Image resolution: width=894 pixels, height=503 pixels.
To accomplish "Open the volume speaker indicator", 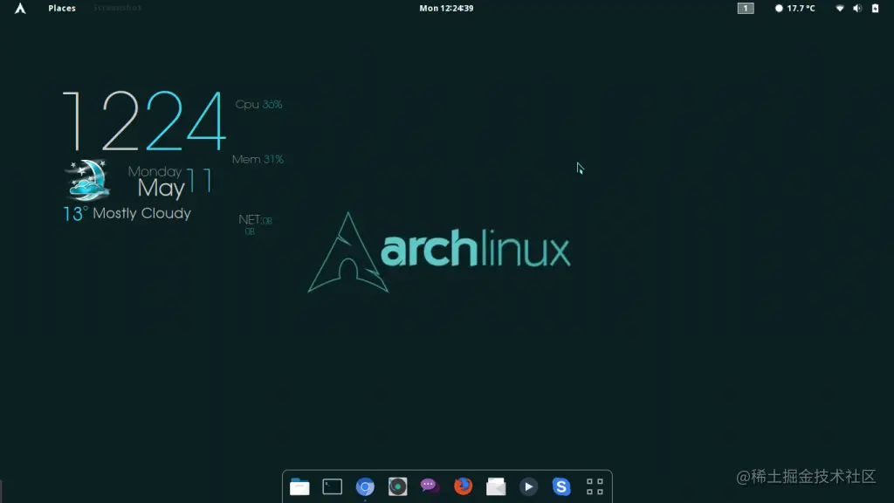I will [857, 8].
